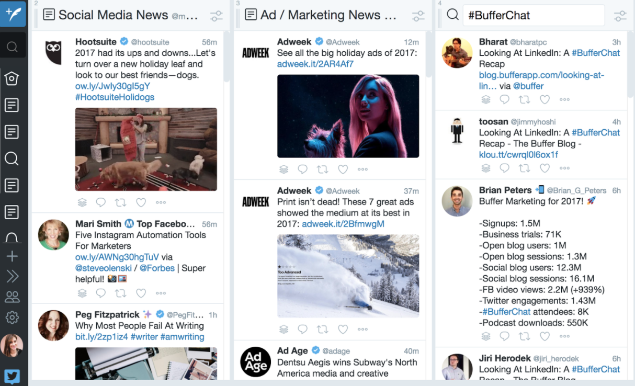Click Peg Fitzpatrick's display name
Screen dimensions: 635x386
(x=107, y=314)
